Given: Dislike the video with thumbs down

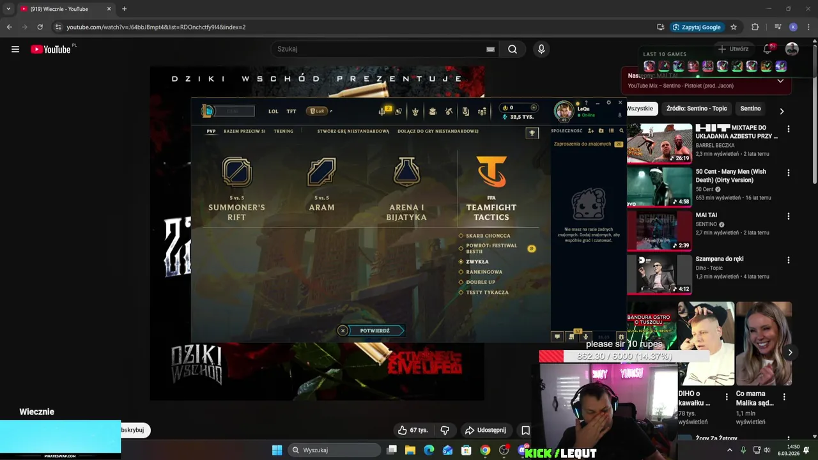Looking at the screenshot, I should 445,431.
